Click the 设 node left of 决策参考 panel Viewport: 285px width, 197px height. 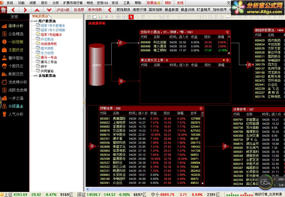tap(226, 146)
